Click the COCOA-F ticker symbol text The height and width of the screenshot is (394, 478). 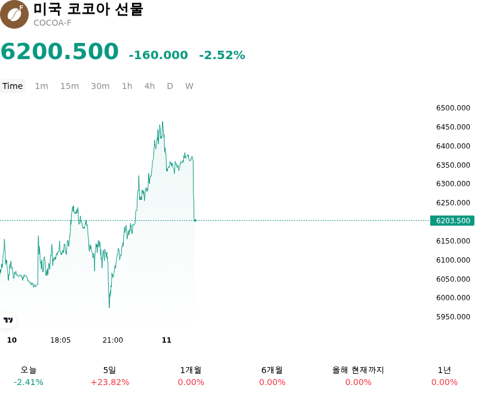click(52, 23)
